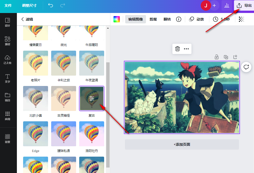Viewport: 254px width, 173px height.
Task: Toggle the lock on the selected image
Action: [217, 57]
